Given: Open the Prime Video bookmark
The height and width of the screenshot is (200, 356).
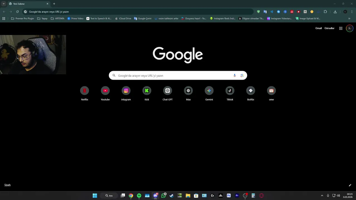Looking at the screenshot, I should (x=75, y=19).
